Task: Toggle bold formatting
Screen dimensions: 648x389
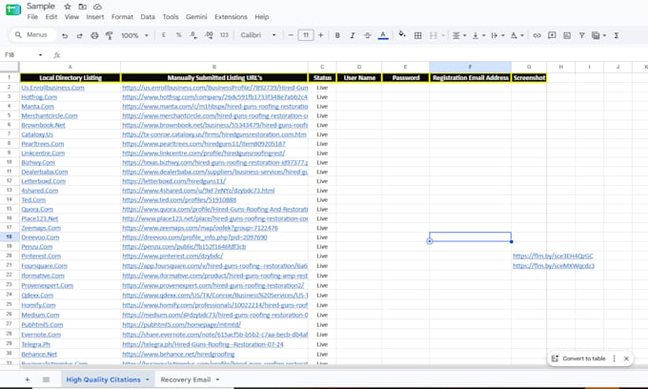Action: (x=337, y=35)
